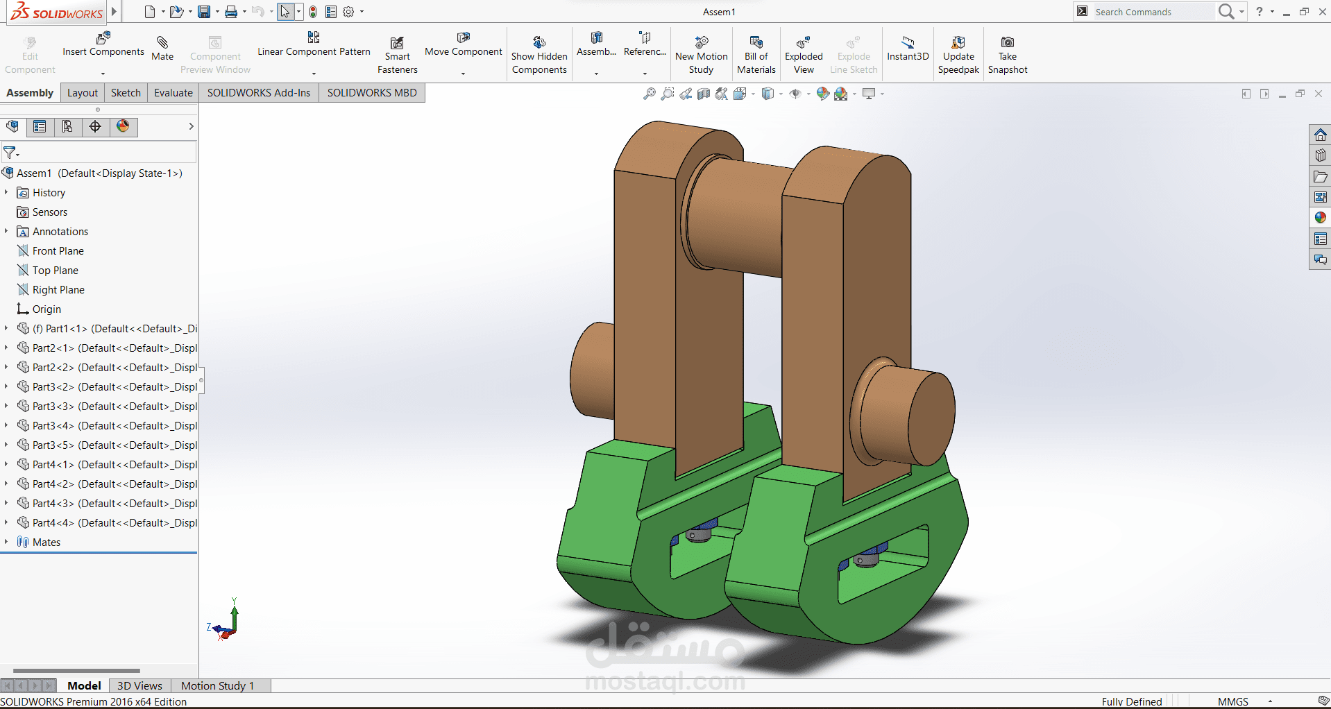The width and height of the screenshot is (1331, 709).
Task: Expand the History tree node
Action: pos(6,192)
